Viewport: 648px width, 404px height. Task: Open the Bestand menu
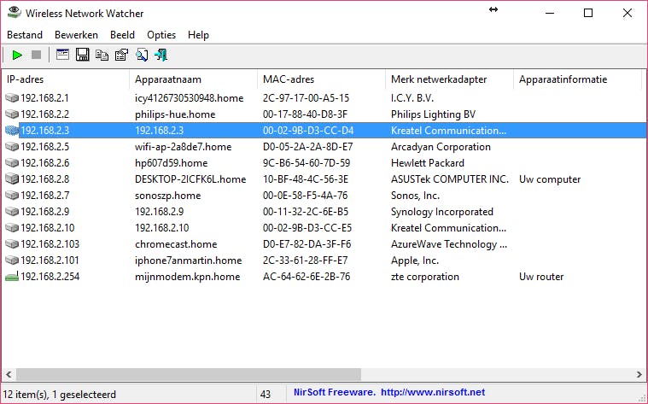[25, 35]
